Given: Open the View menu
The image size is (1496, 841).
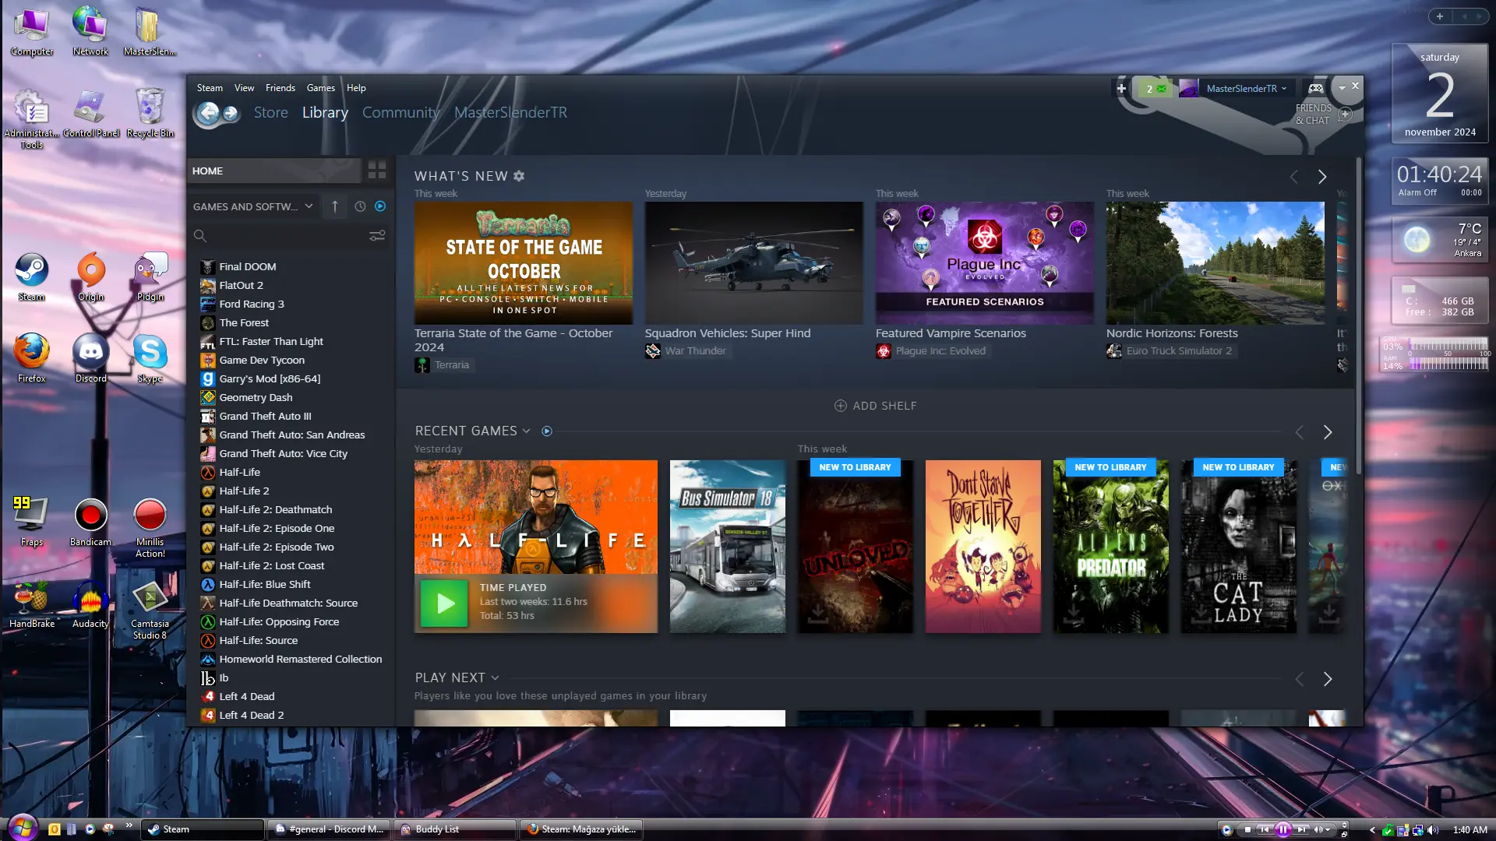Looking at the screenshot, I should coord(244,88).
